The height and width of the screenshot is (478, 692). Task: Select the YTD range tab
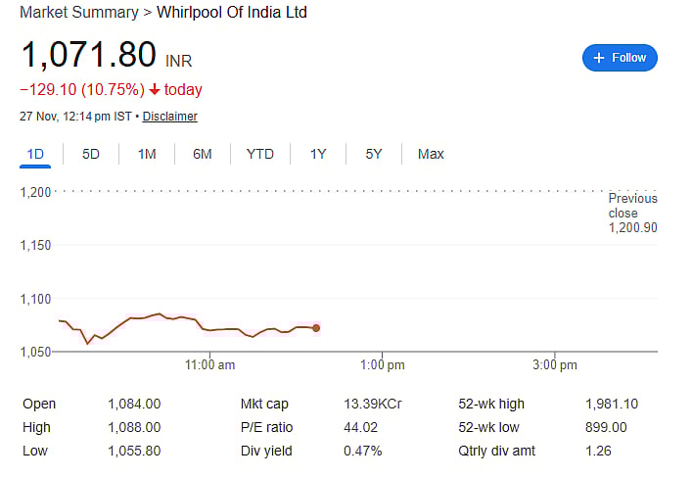pos(260,154)
